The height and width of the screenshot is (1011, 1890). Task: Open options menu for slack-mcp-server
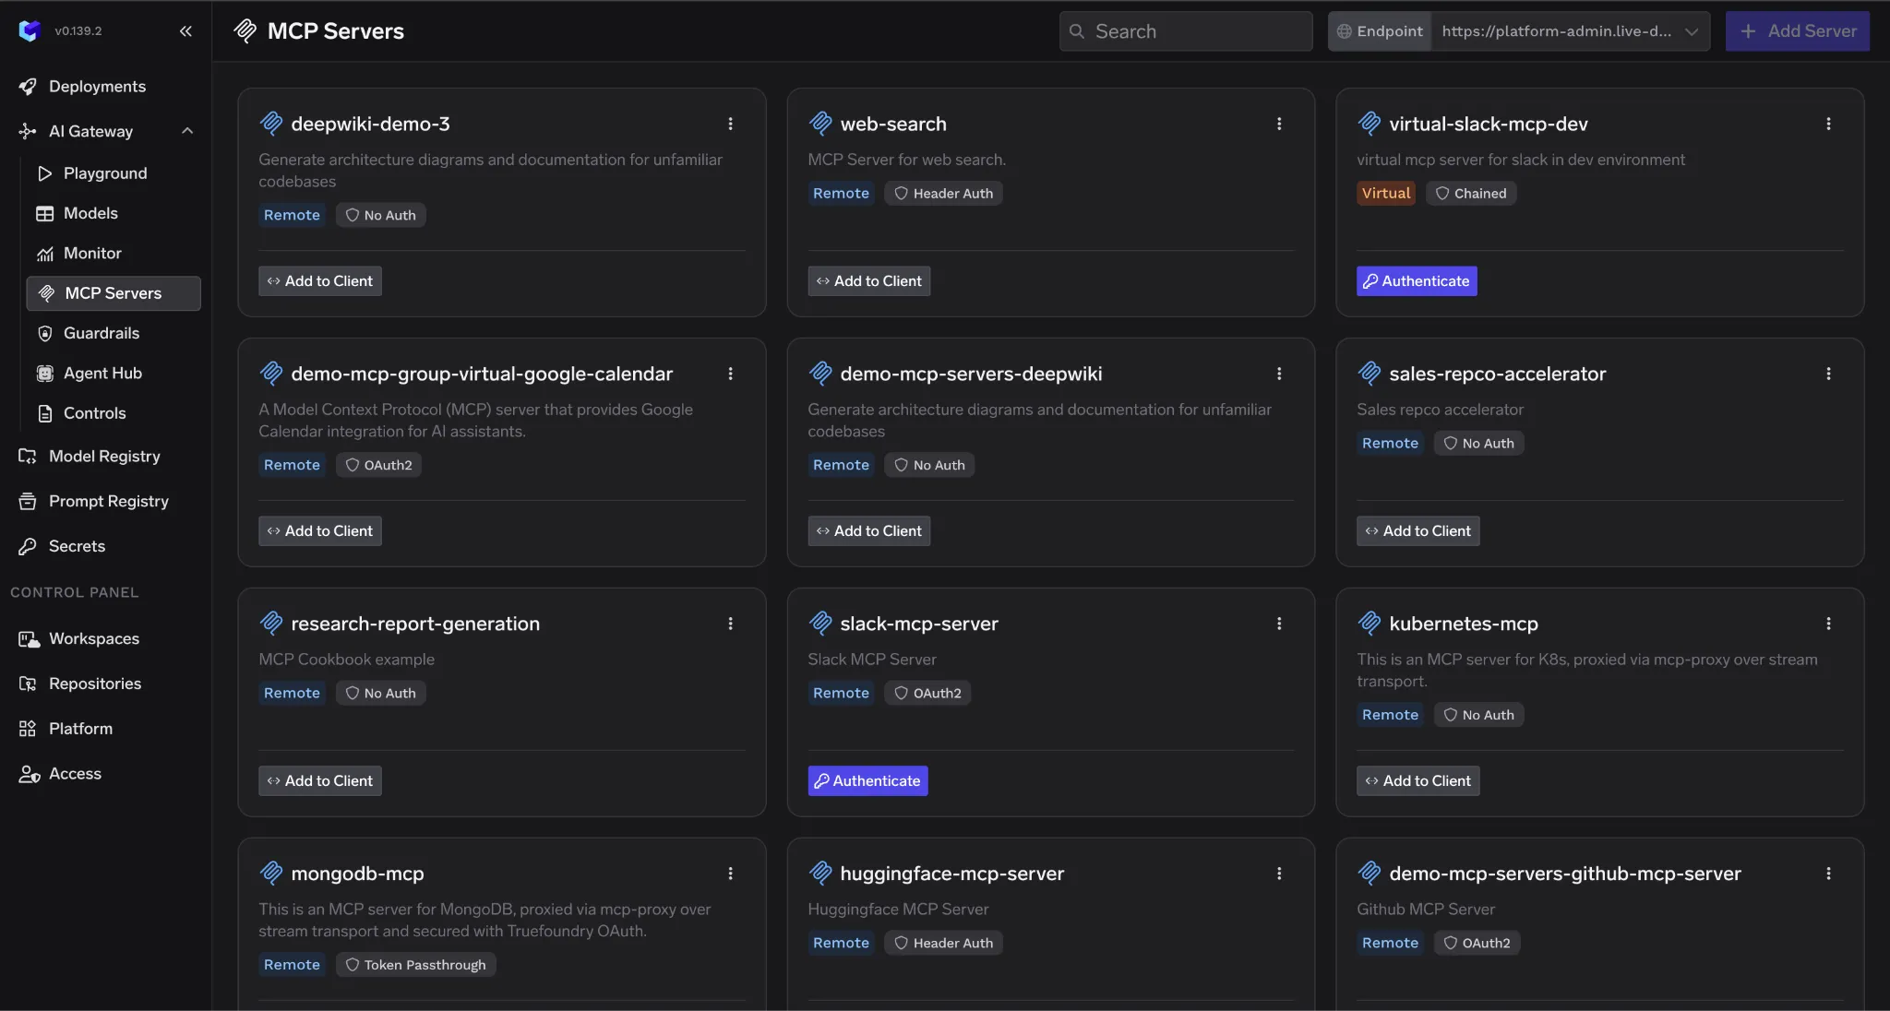(x=1279, y=624)
